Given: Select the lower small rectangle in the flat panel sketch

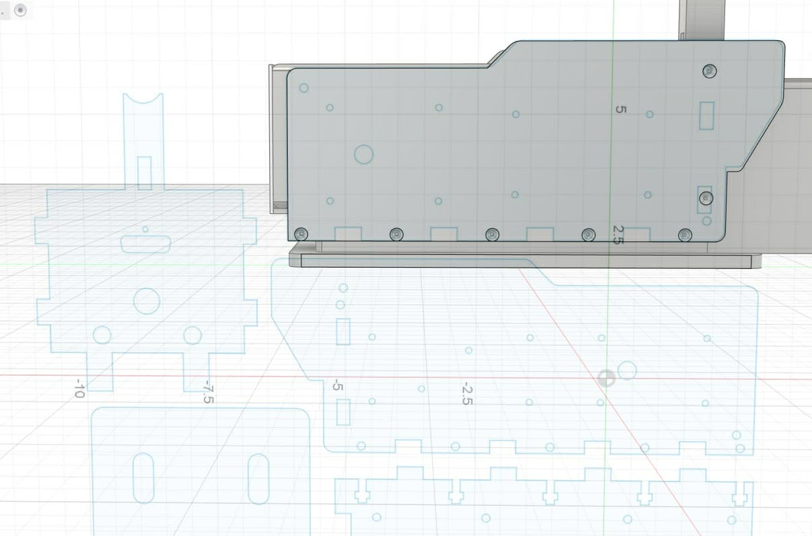Looking at the screenshot, I should coord(343,412).
